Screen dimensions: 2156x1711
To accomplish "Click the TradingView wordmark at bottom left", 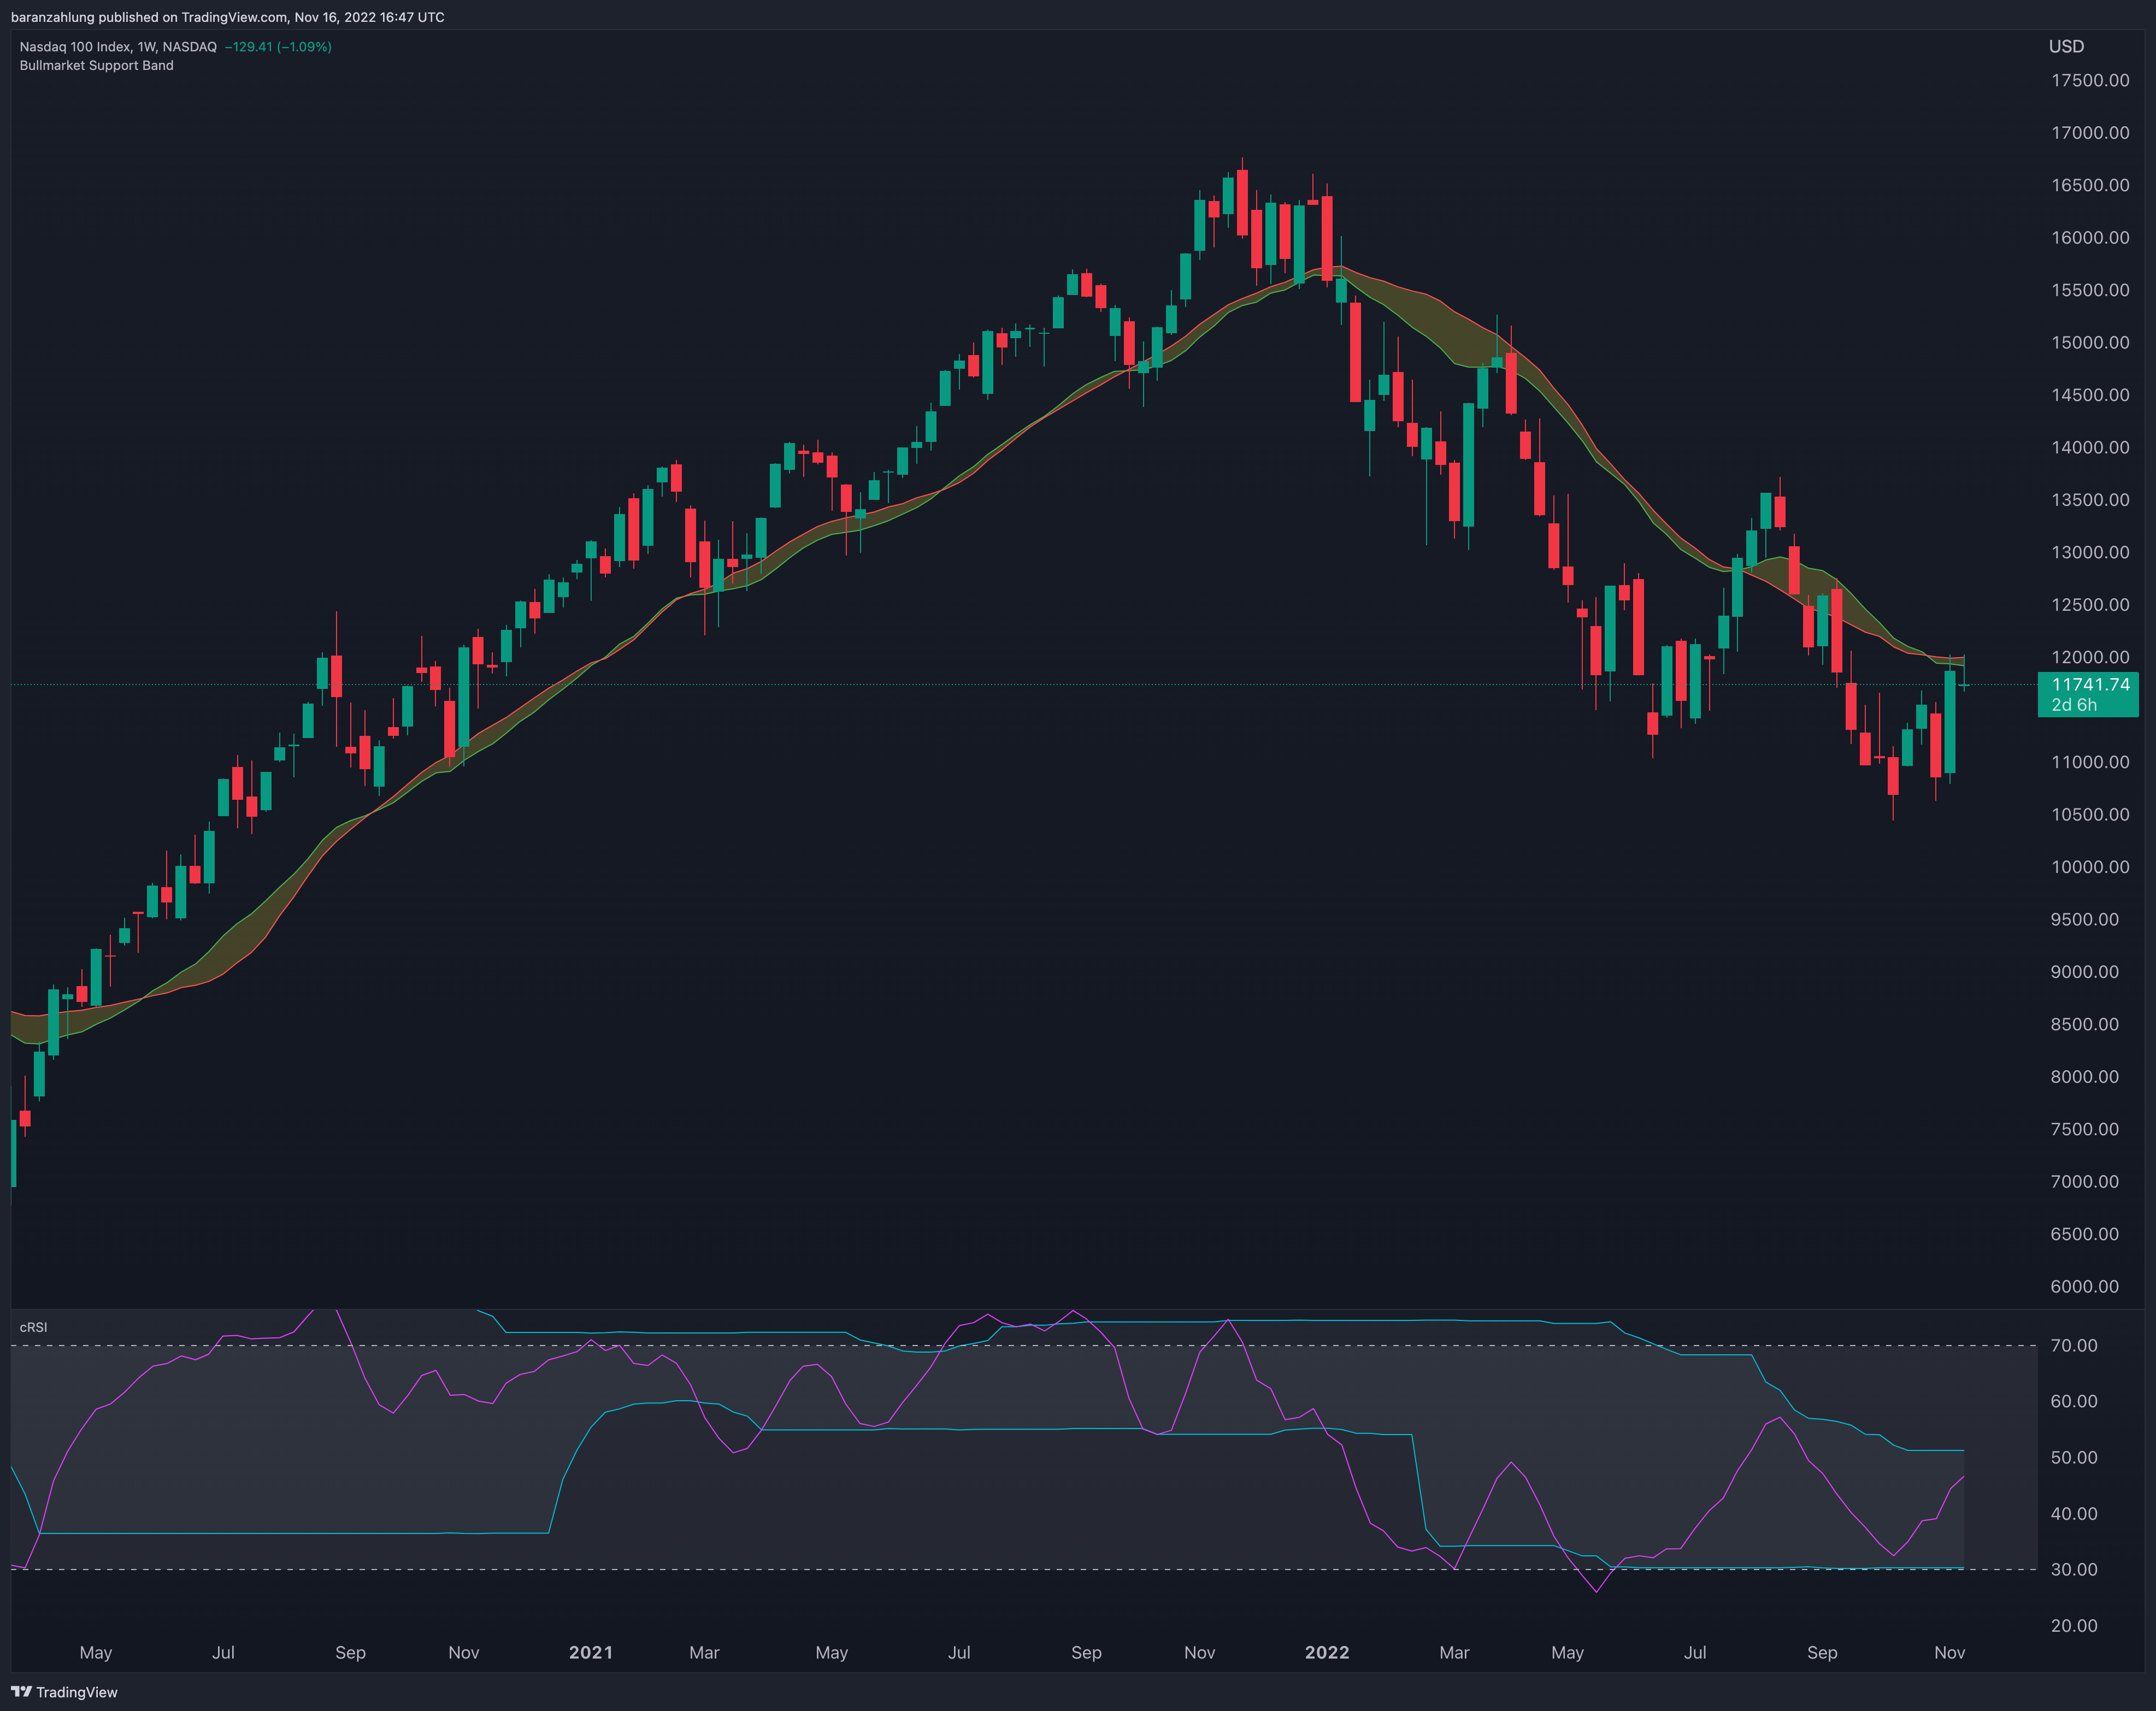I will tap(77, 1692).
